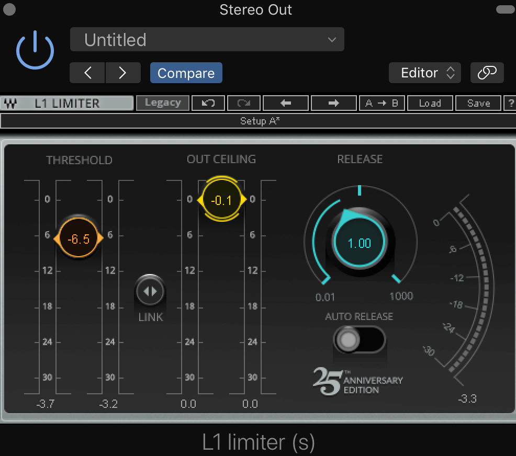Click the pill button at top right

(x=505, y=9)
